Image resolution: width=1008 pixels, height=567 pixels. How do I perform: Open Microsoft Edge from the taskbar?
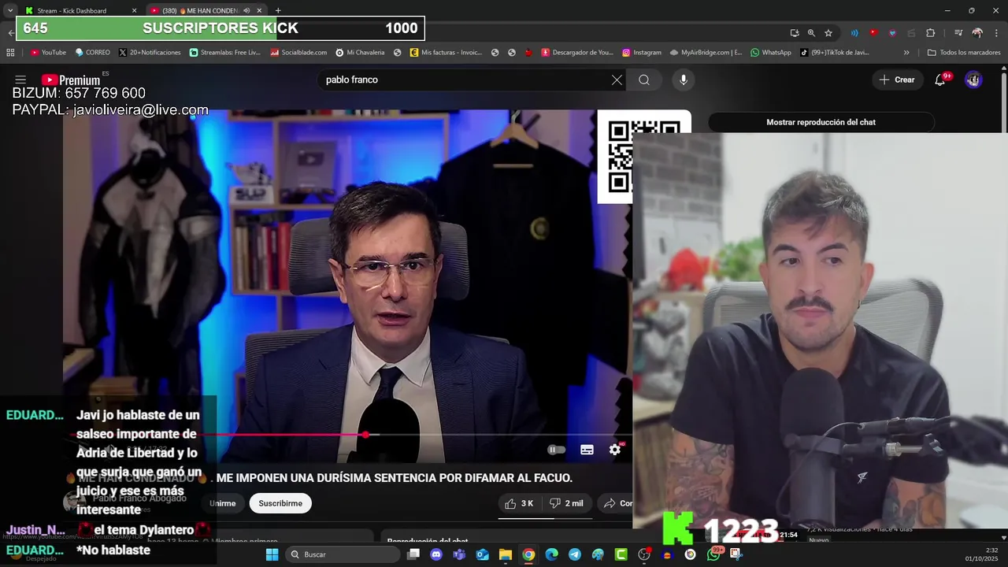(551, 554)
